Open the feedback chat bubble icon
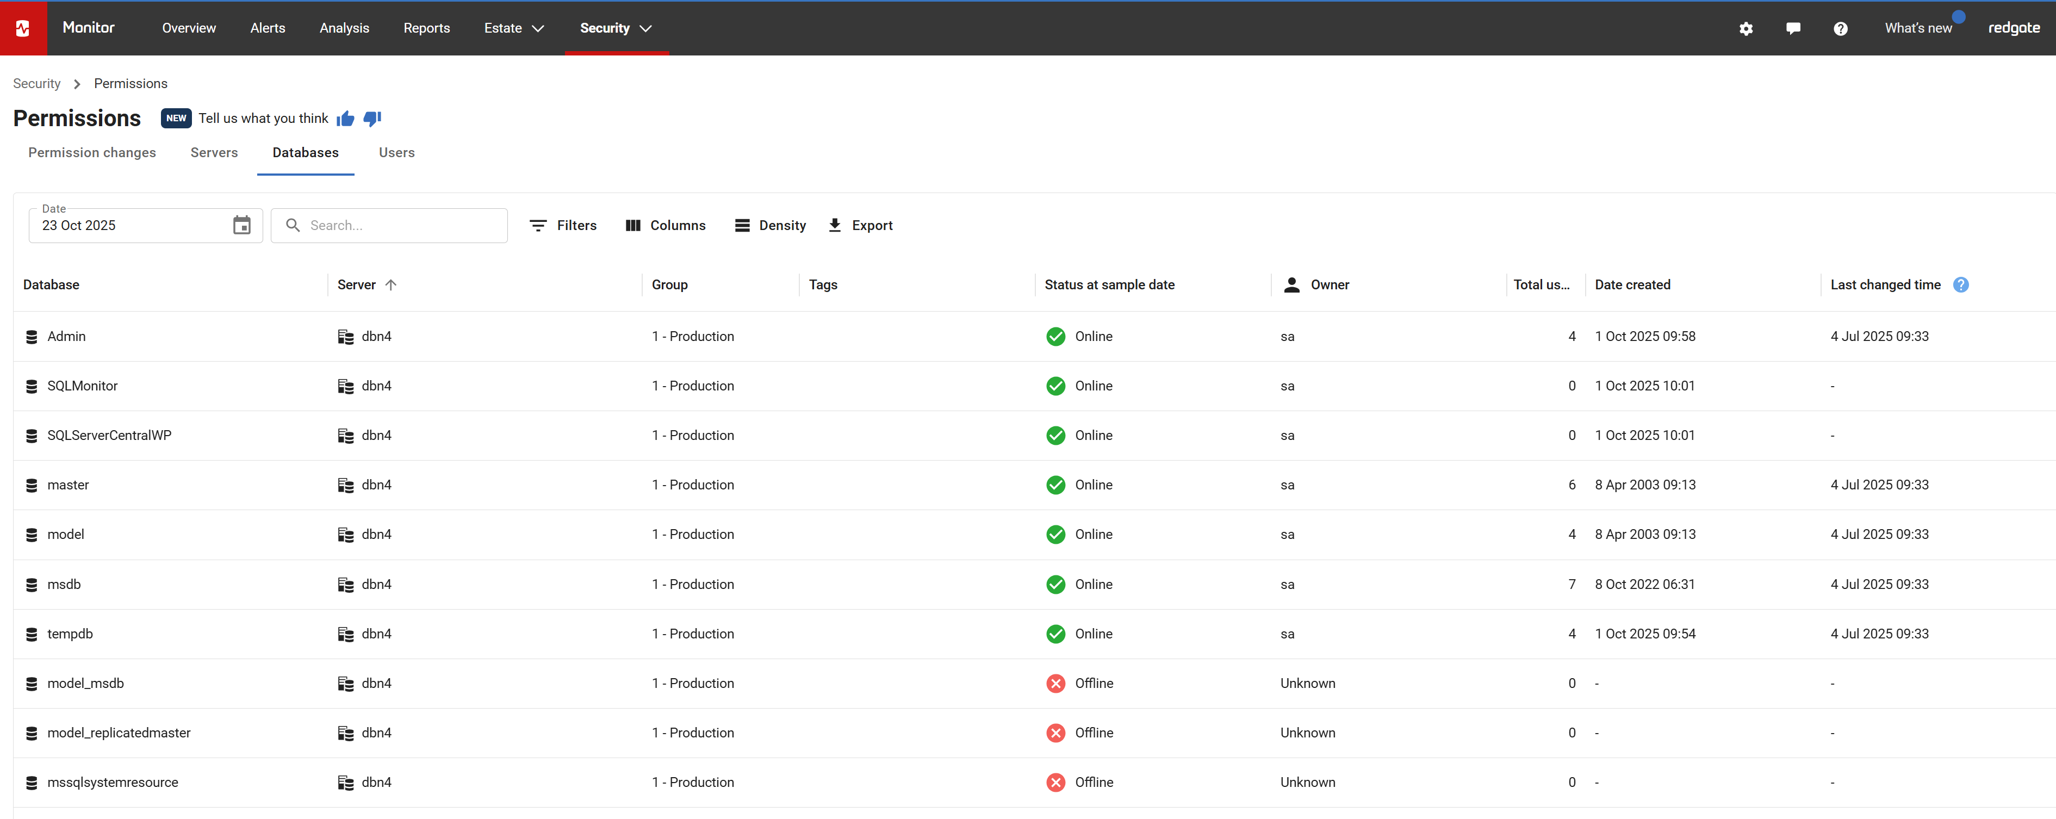 click(x=1793, y=29)
